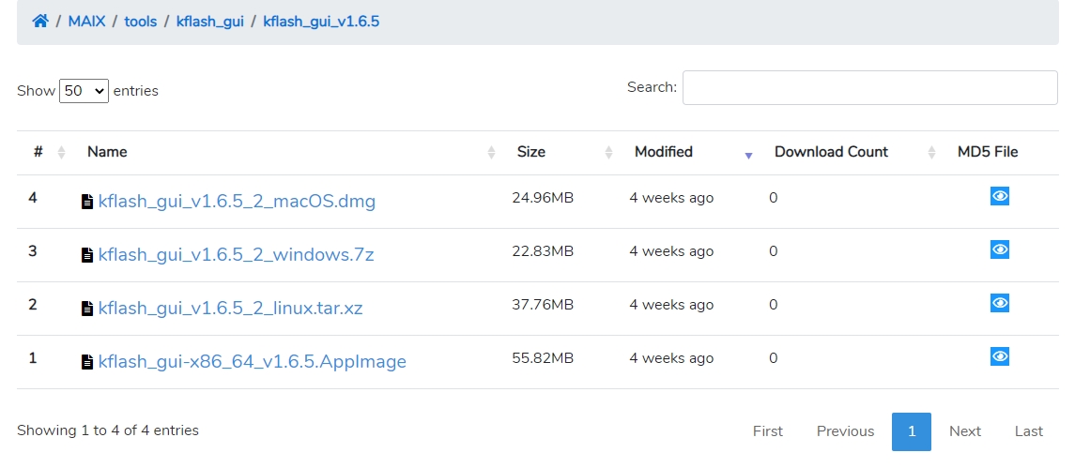Viewport: 1075px width, 468px height.
Task: Click file icon beside macOS.dmg entry
Action: (87, 202)
